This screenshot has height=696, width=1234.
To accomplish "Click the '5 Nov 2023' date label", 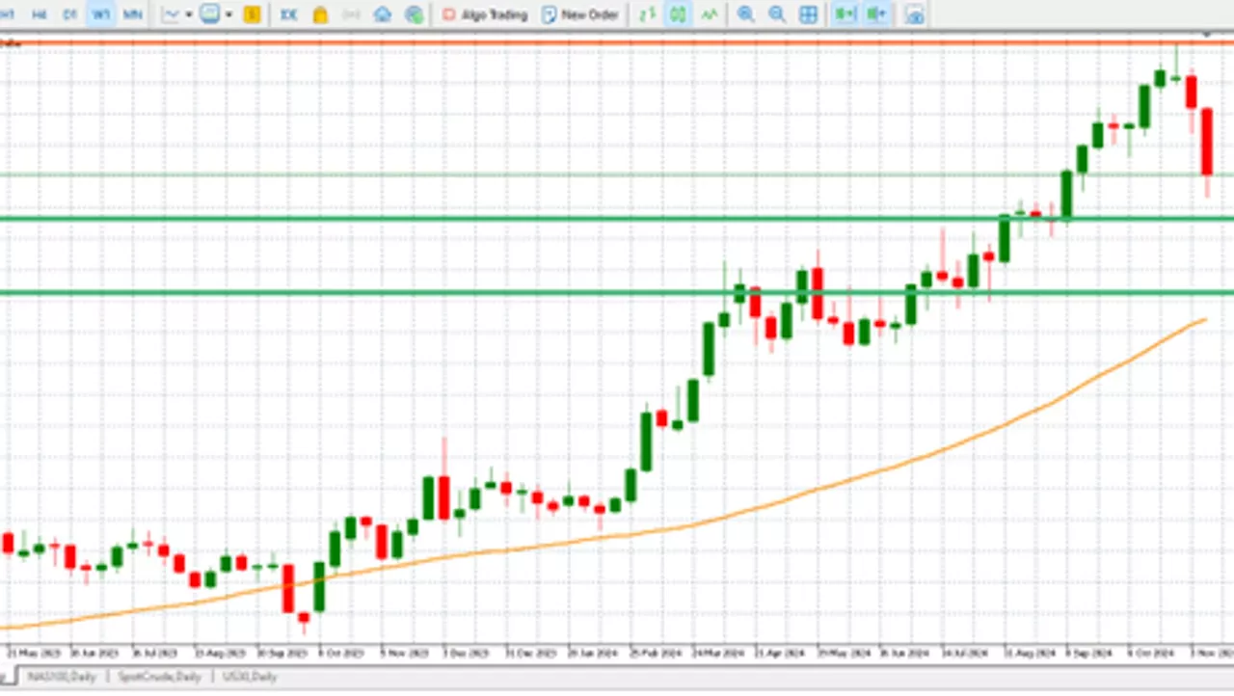I will tap(404, 653).
